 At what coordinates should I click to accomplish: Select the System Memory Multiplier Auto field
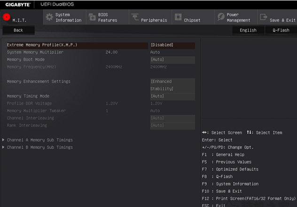click(x=155, y=52)
